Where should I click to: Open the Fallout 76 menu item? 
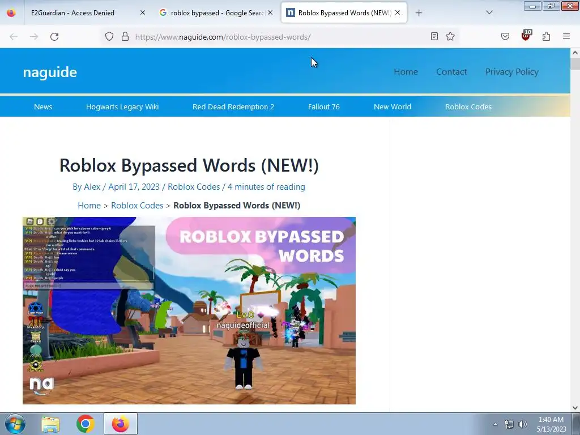pyautogui.click(x=323, y=106)
